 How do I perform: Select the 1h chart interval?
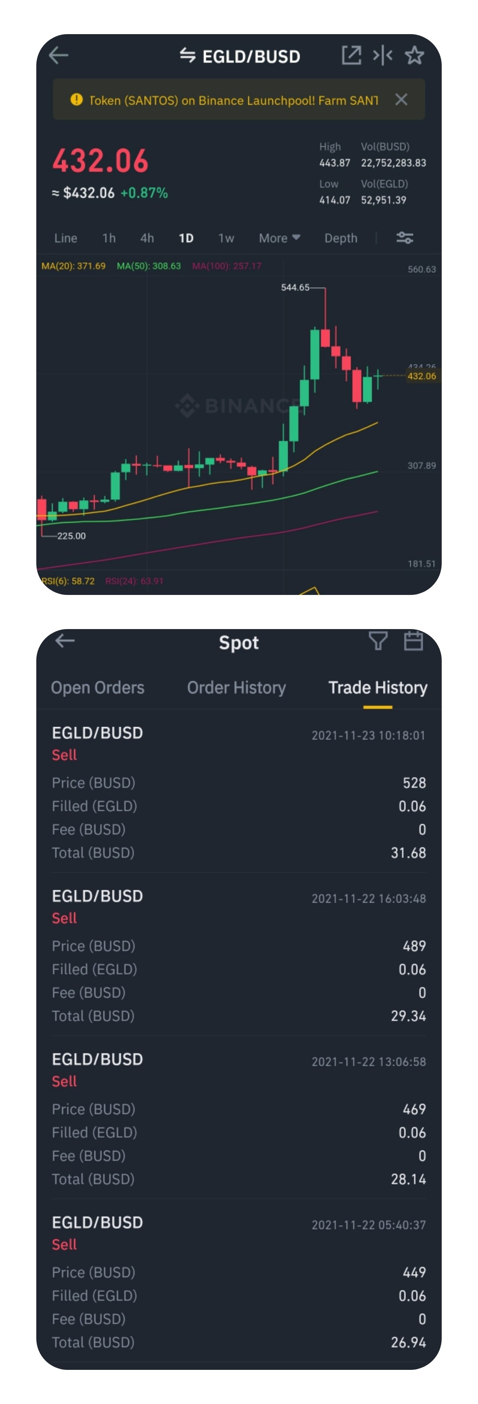[x=109, y=238]
